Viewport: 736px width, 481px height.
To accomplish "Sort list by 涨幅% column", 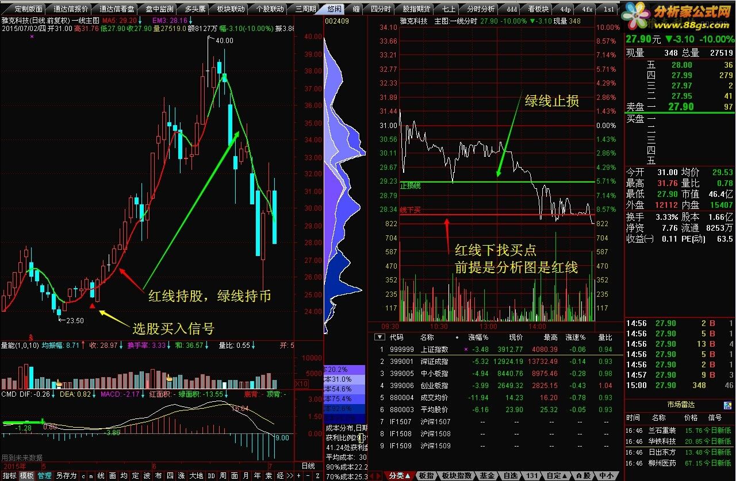I will coord(478,338).
